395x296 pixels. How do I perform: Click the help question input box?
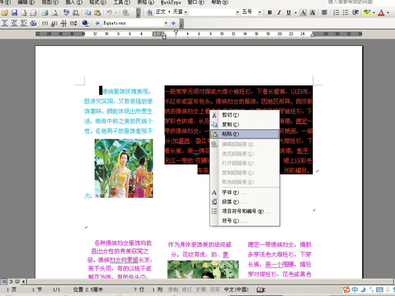[x=361, y=2]
